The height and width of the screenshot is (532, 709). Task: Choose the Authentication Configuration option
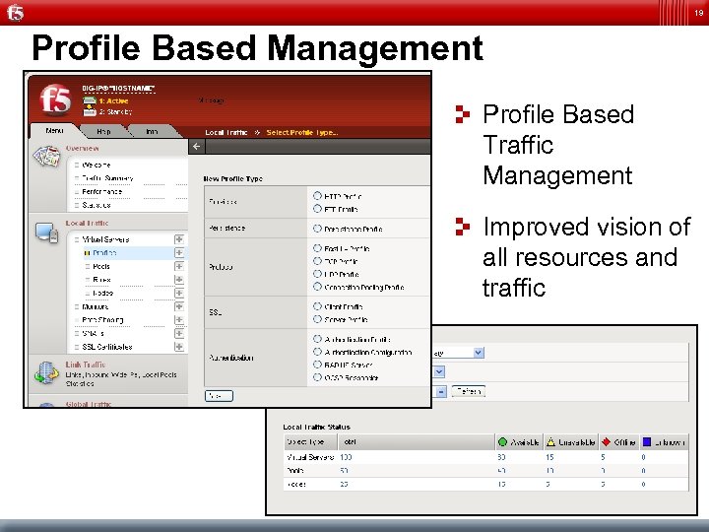tap(317, 352)
